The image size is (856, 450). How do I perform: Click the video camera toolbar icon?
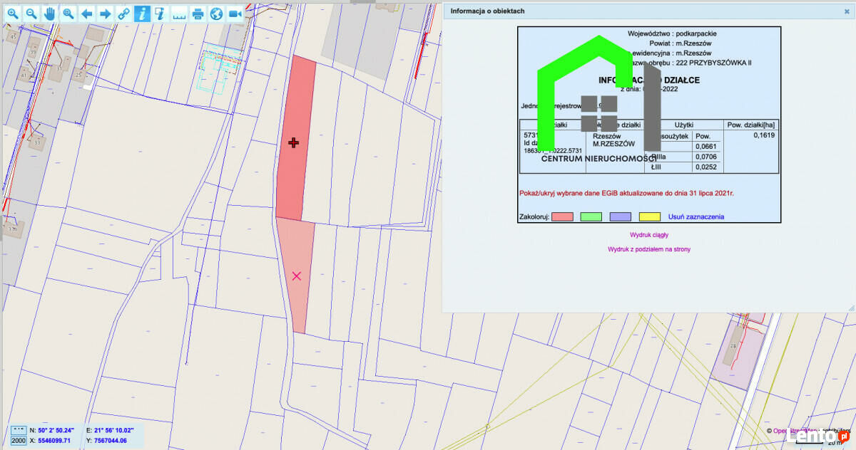[x=235, y=14]
